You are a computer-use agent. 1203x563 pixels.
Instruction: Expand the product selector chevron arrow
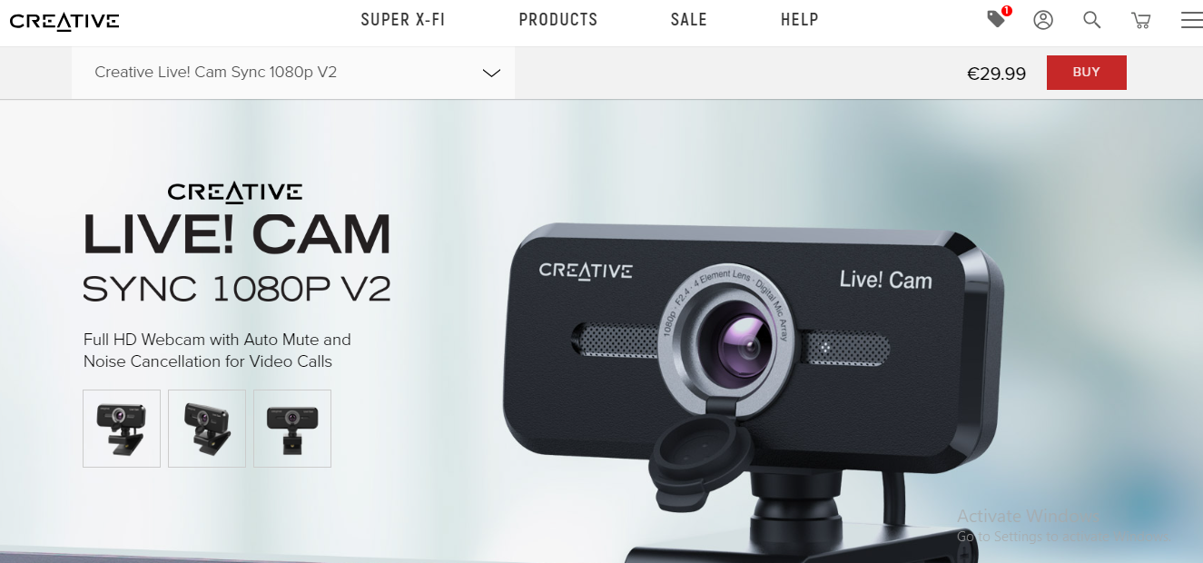(491, 73)
